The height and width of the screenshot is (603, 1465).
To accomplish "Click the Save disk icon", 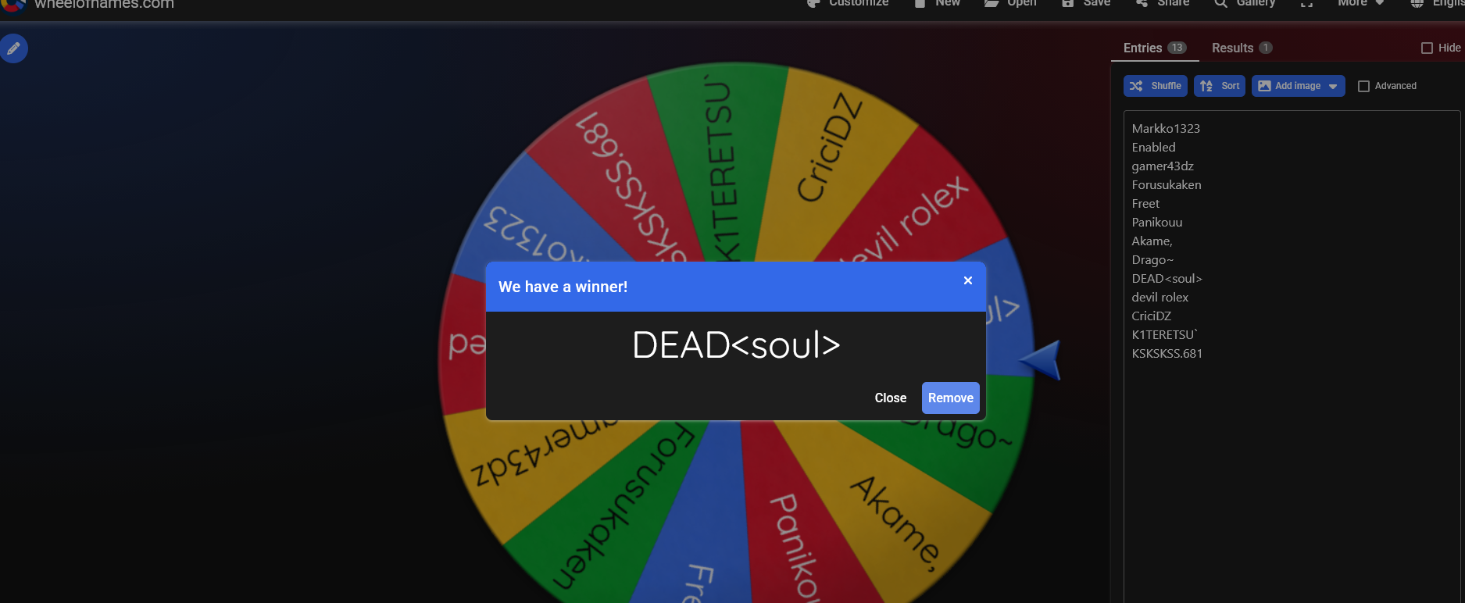I will point(1067,3).
